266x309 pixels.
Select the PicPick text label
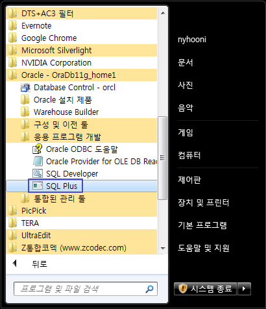click(x=34, y=210)
